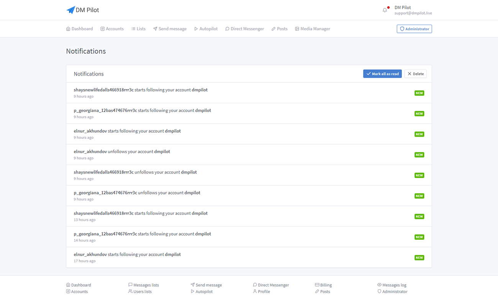
Task: Click the Administrator button
Action: tap(414, 29)
